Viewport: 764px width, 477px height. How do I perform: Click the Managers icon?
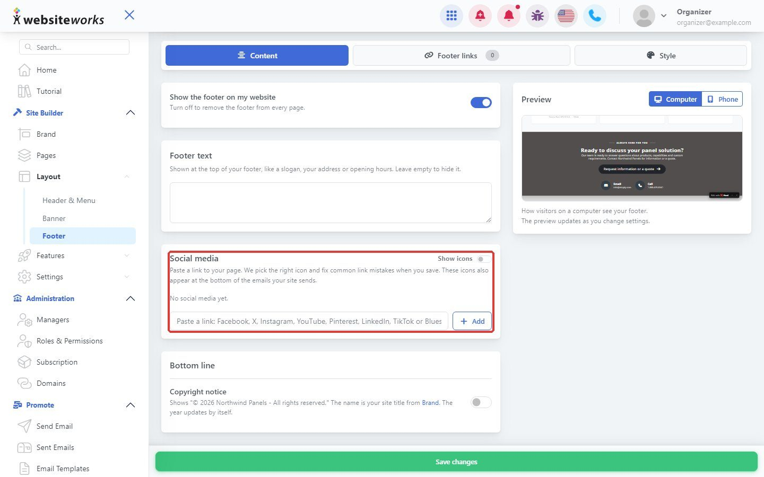click(24, 320)
